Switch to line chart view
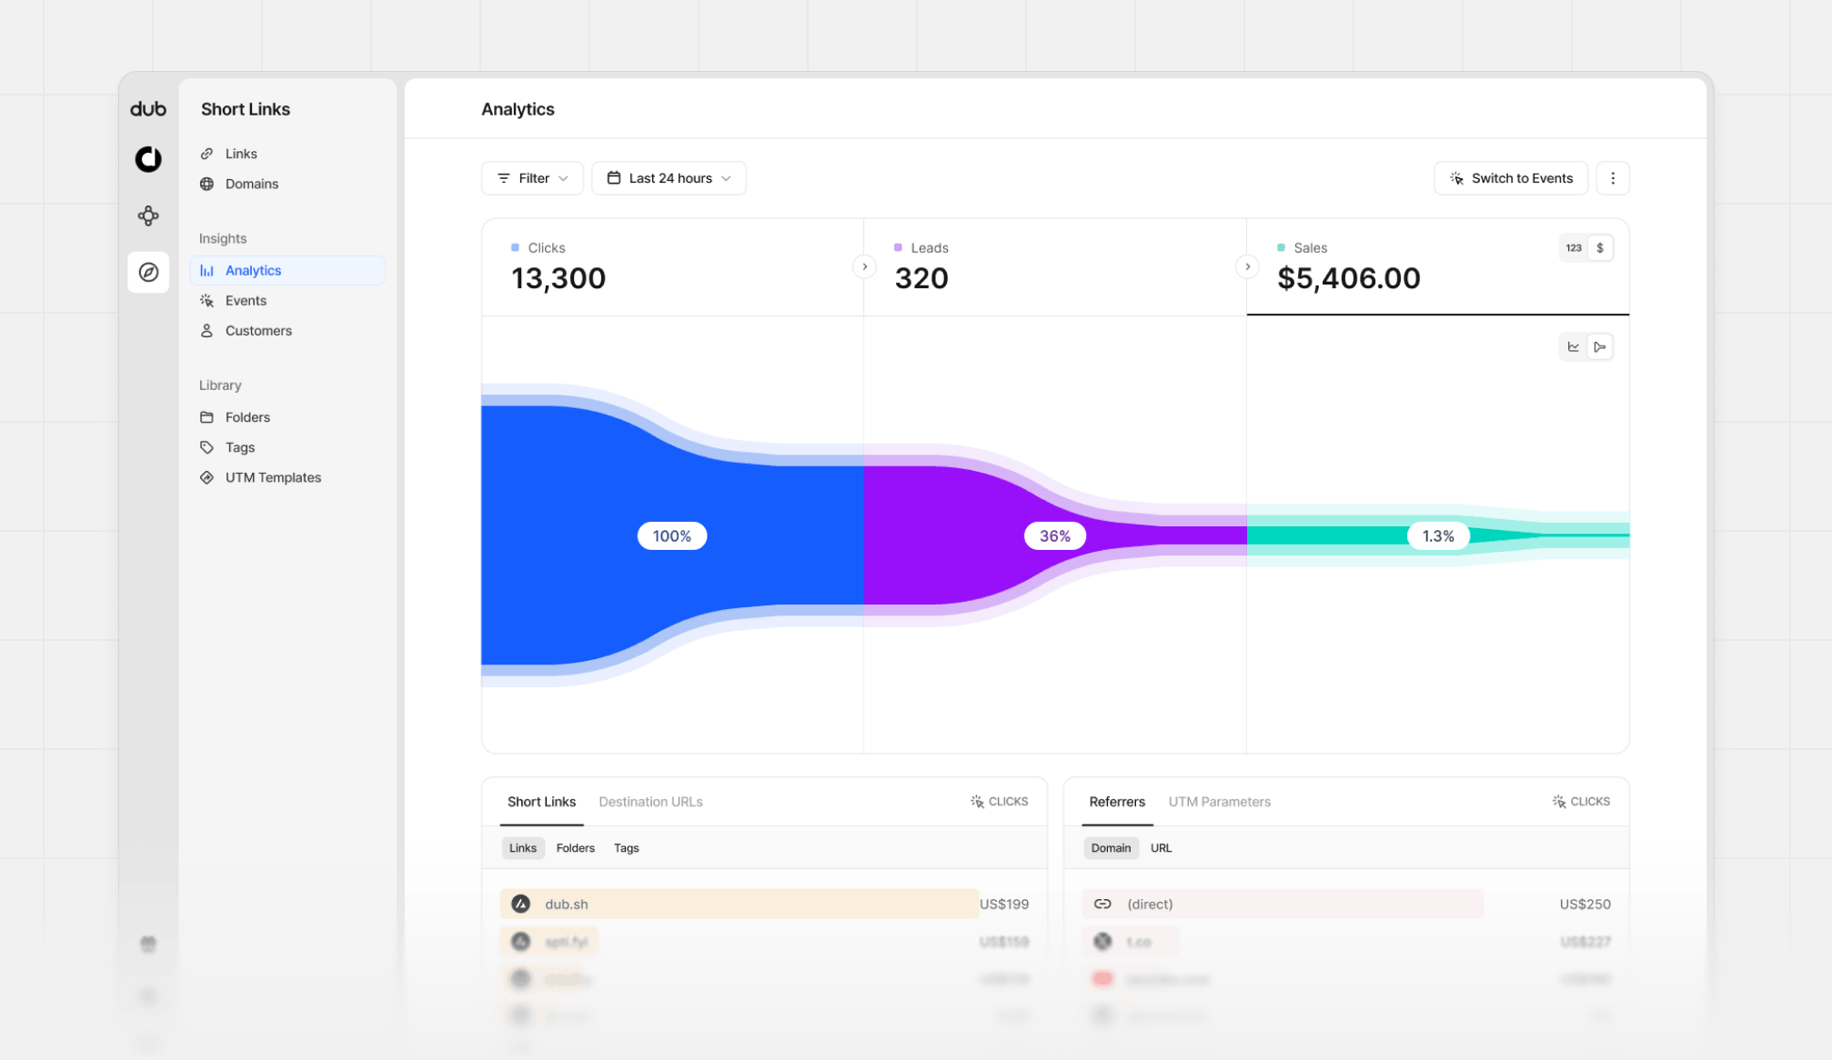 [1574, 346]
